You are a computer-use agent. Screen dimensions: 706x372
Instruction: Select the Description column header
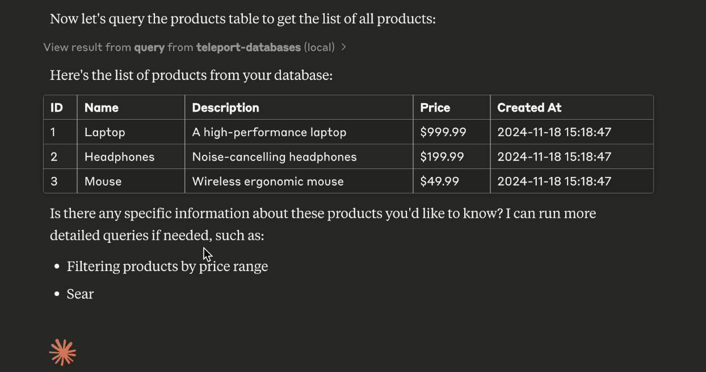coord(225,107)
